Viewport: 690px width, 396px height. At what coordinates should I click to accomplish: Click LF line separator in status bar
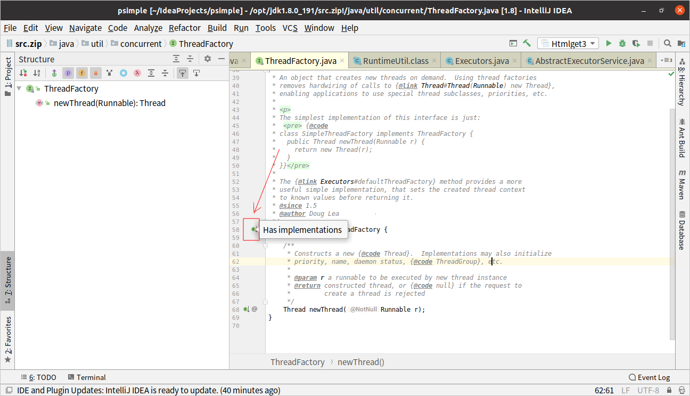click(x=626, y=391)
